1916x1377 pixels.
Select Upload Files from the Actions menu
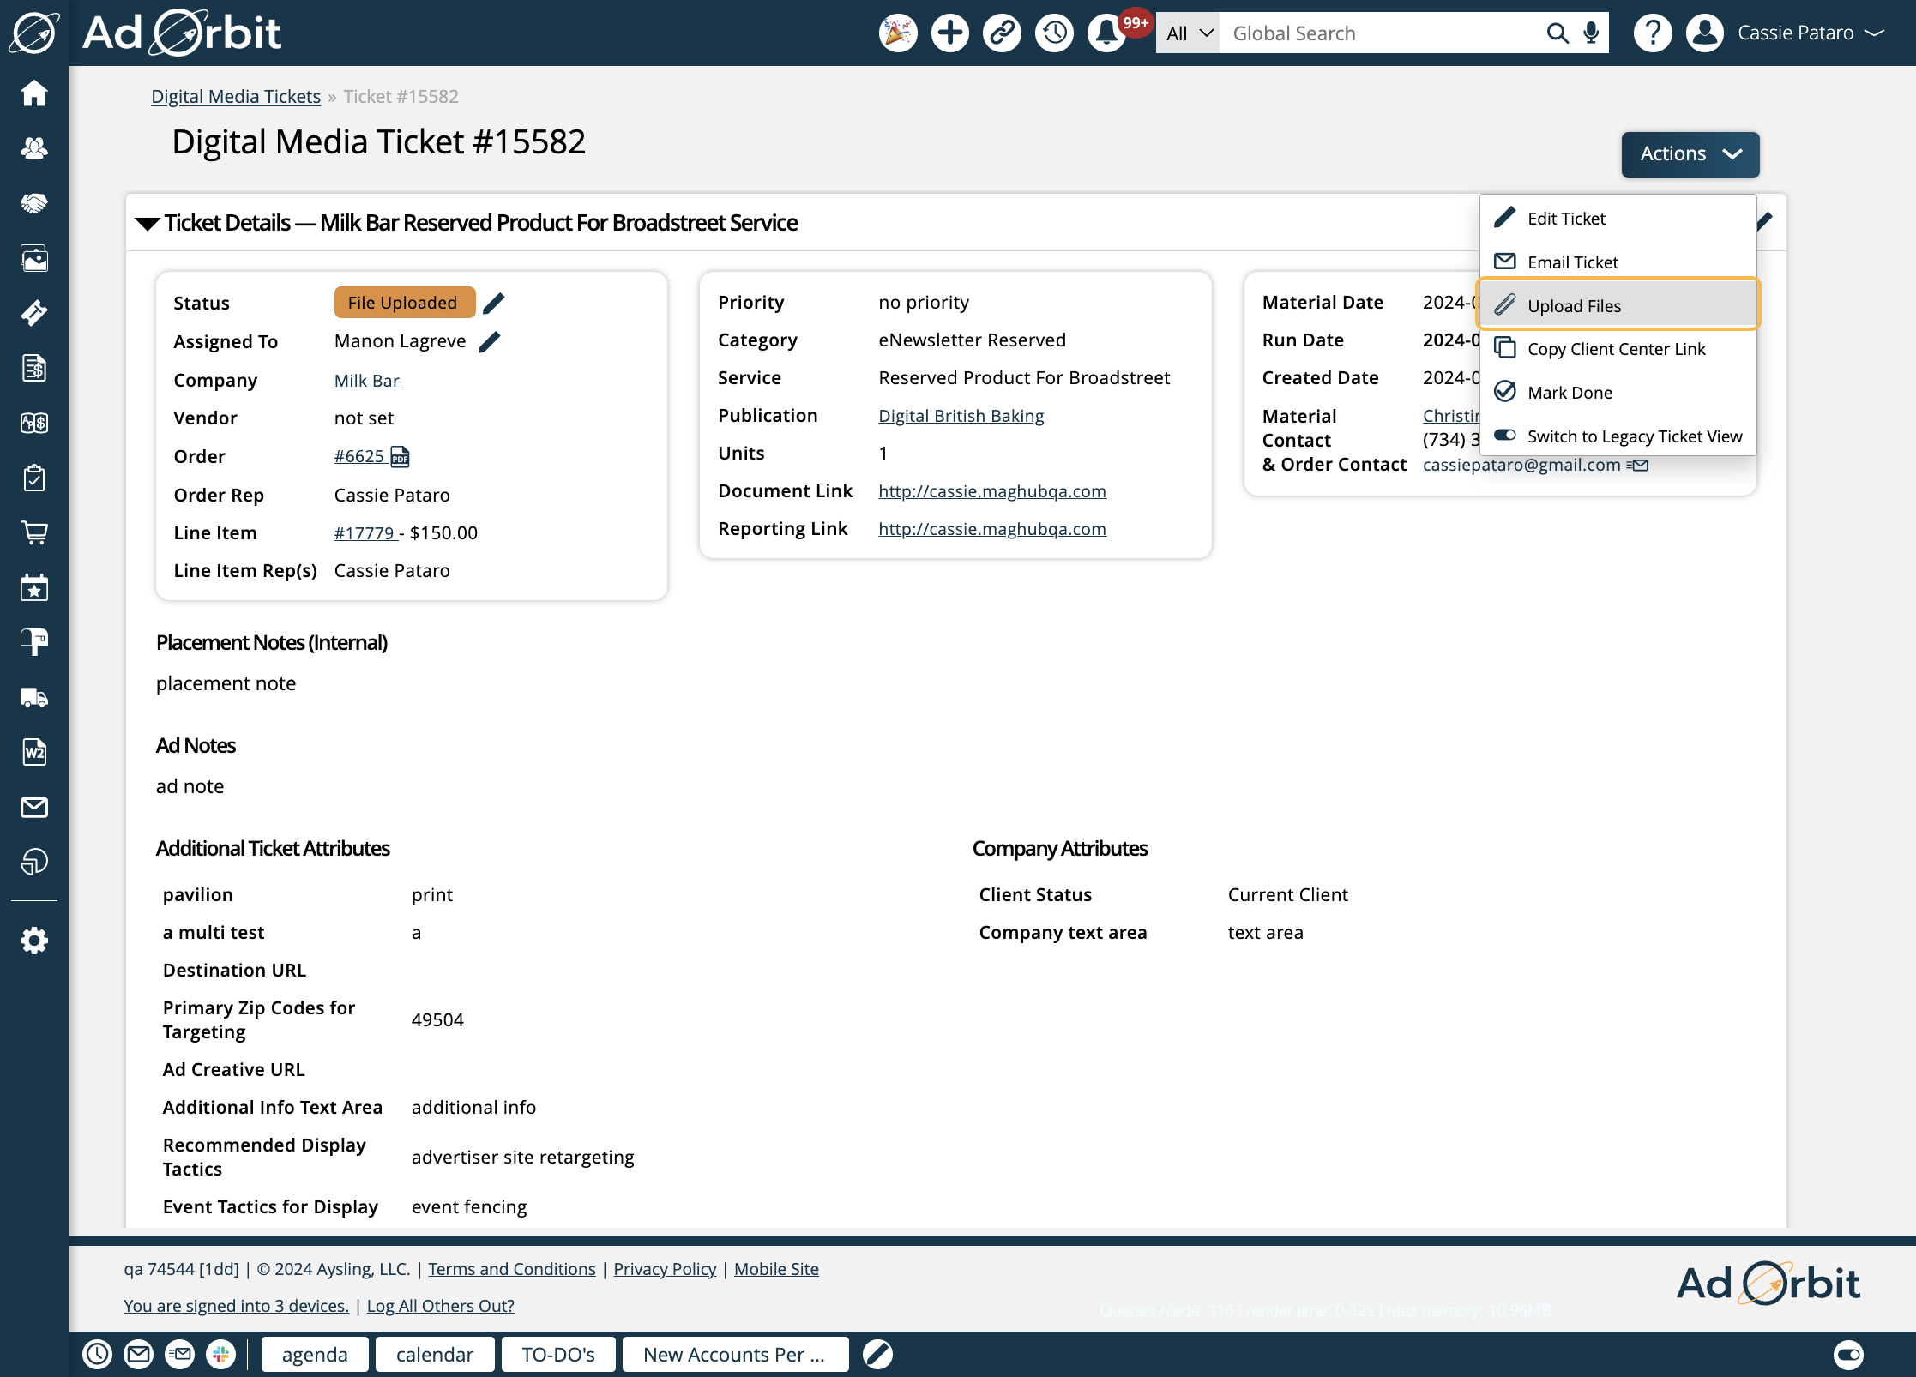(1618, 305)
